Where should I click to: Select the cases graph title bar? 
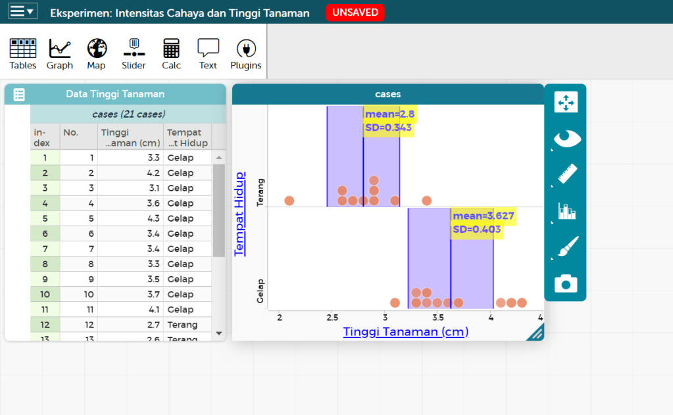[x=387, y=94]
